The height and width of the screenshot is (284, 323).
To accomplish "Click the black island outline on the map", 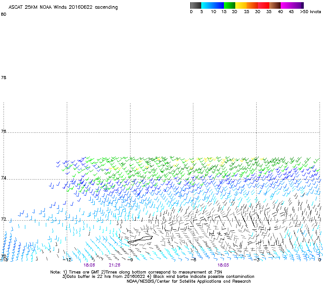I will [140, 240].
